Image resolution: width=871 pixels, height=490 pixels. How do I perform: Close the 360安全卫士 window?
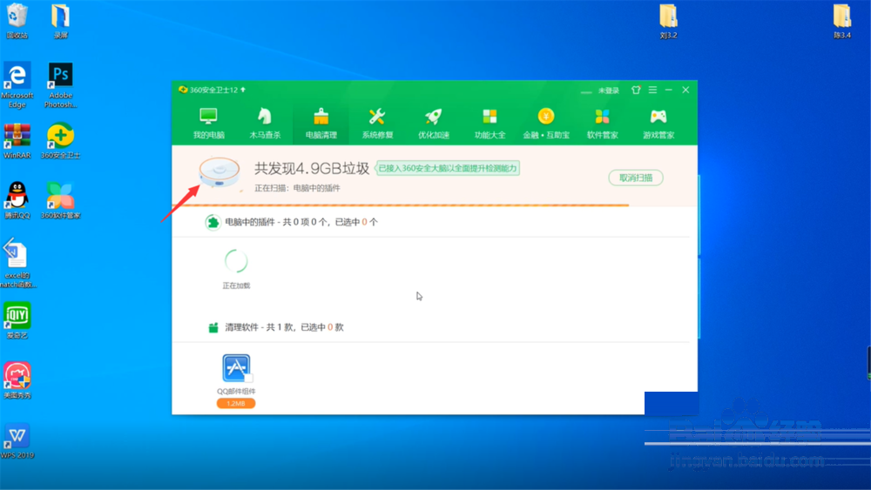[685, 90]
